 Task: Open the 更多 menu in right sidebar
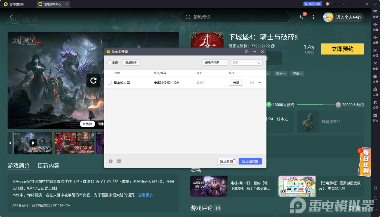point(375,117)
